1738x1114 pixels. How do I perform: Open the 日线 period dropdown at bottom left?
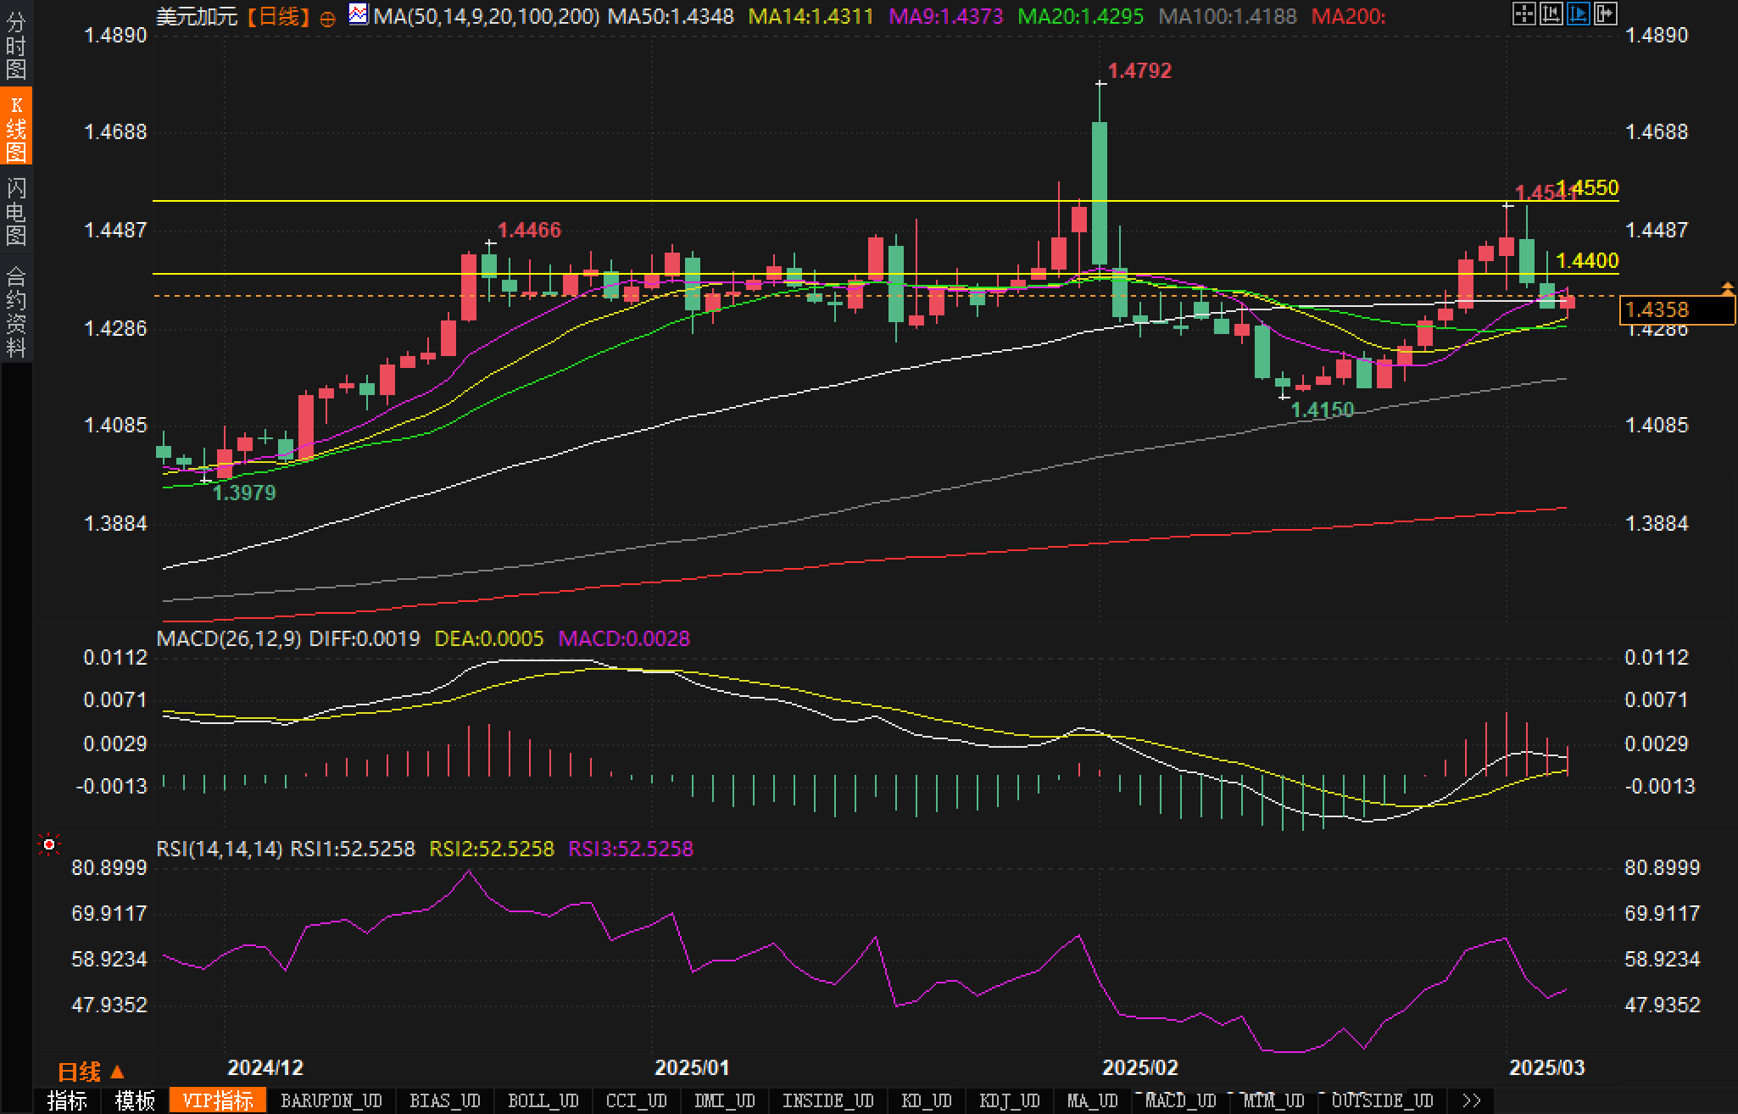coord(91,1072)
